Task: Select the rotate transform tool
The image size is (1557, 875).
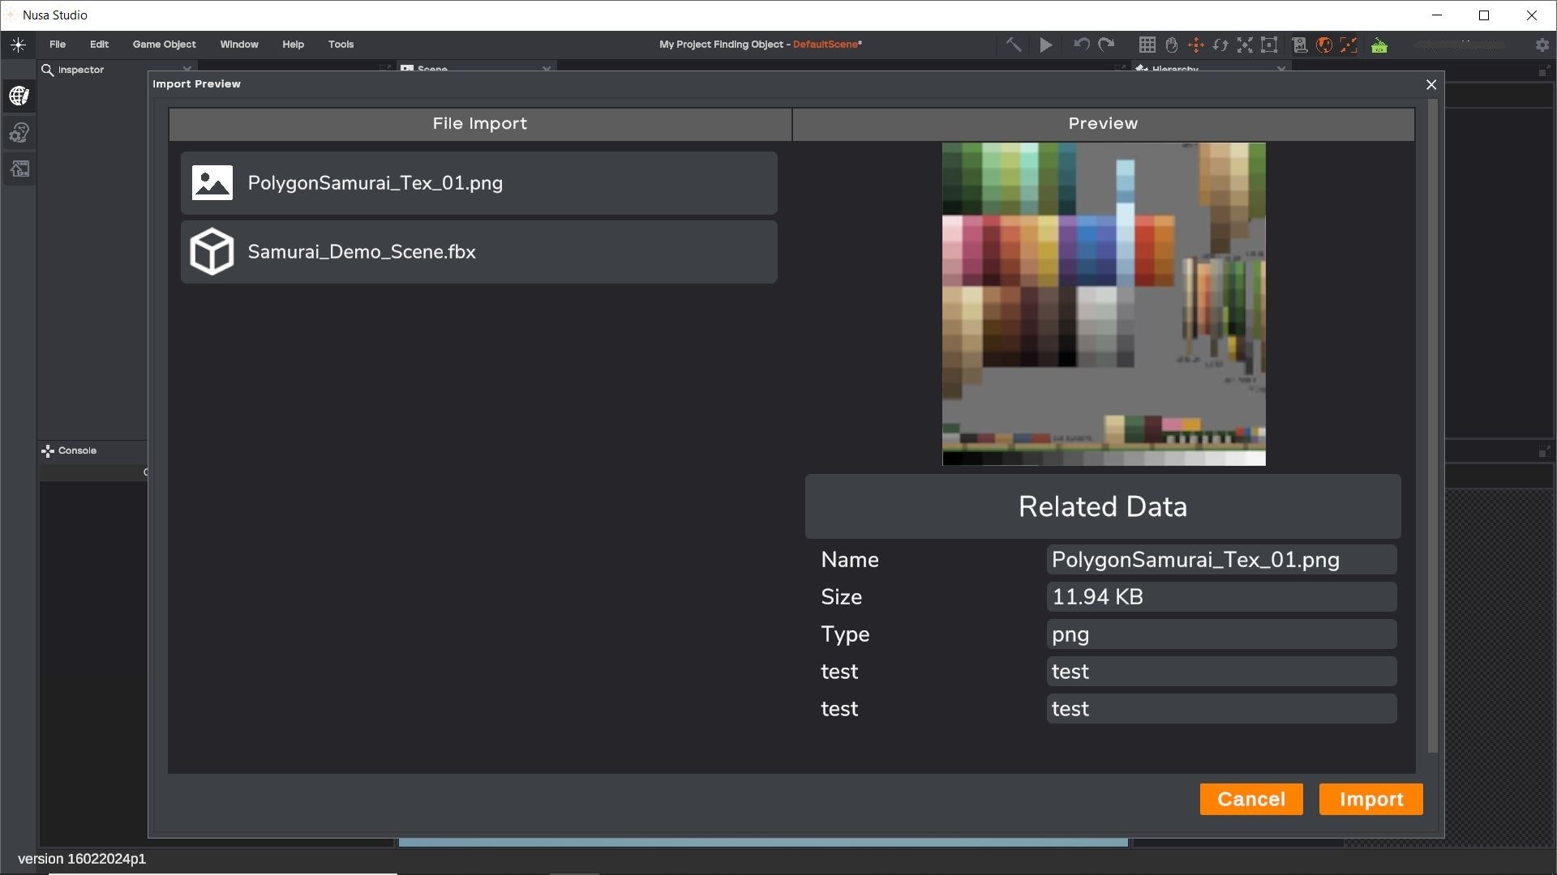Action: click(1220, 45)
